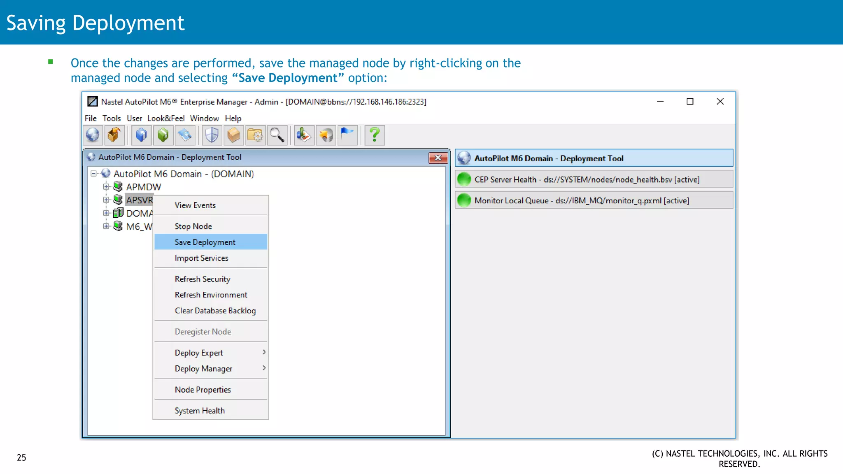Click the database with arrow toolbar icon

pos(326,135)
